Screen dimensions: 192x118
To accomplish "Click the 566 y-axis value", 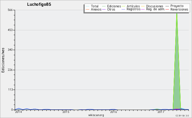I will pyautogui.click(x=10, y=10).
